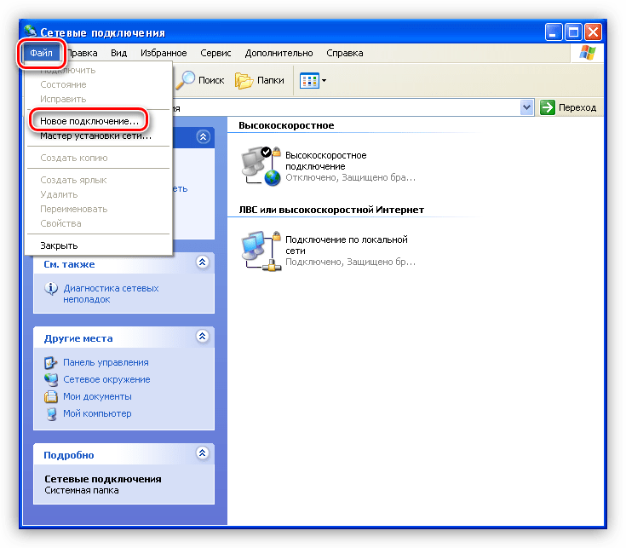Click the Панель управления icon
This screenshot has width=626, height=548.
(51, 363)
